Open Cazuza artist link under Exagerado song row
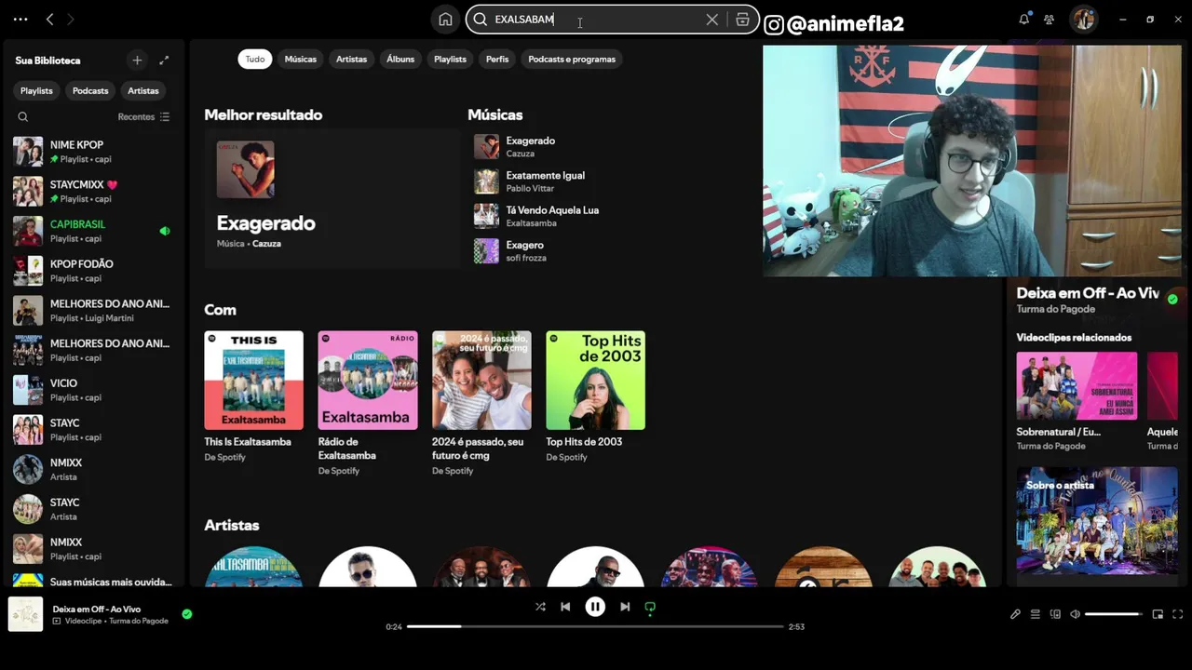1192x670 pixels. 520,154
